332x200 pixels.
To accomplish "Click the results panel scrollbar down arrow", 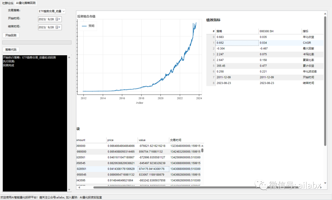I will tap(325, 183).
